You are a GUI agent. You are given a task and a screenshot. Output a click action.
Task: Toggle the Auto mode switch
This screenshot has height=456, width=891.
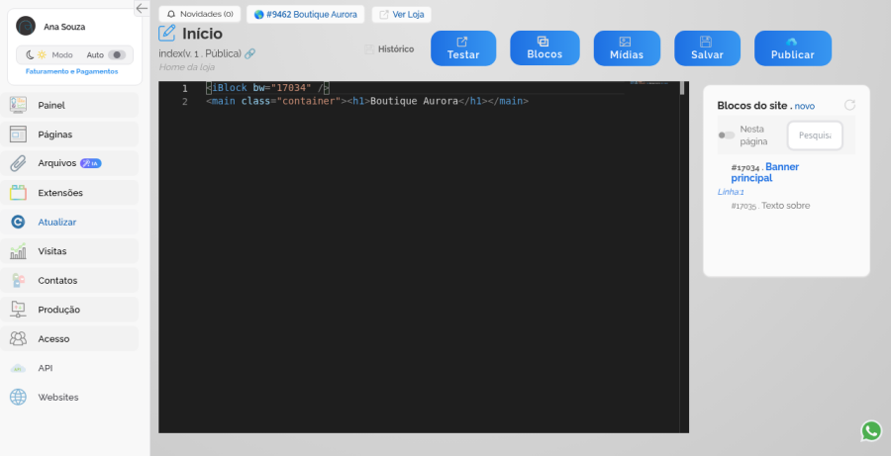coord(117,55)
